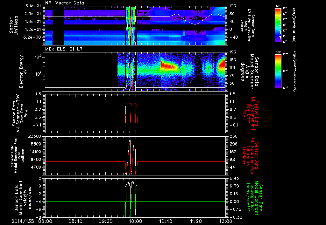326x225 pixels.
Task: Click the red 'MU Scanner Pos Telemetry' label
Action: click(x=250, y=156)
